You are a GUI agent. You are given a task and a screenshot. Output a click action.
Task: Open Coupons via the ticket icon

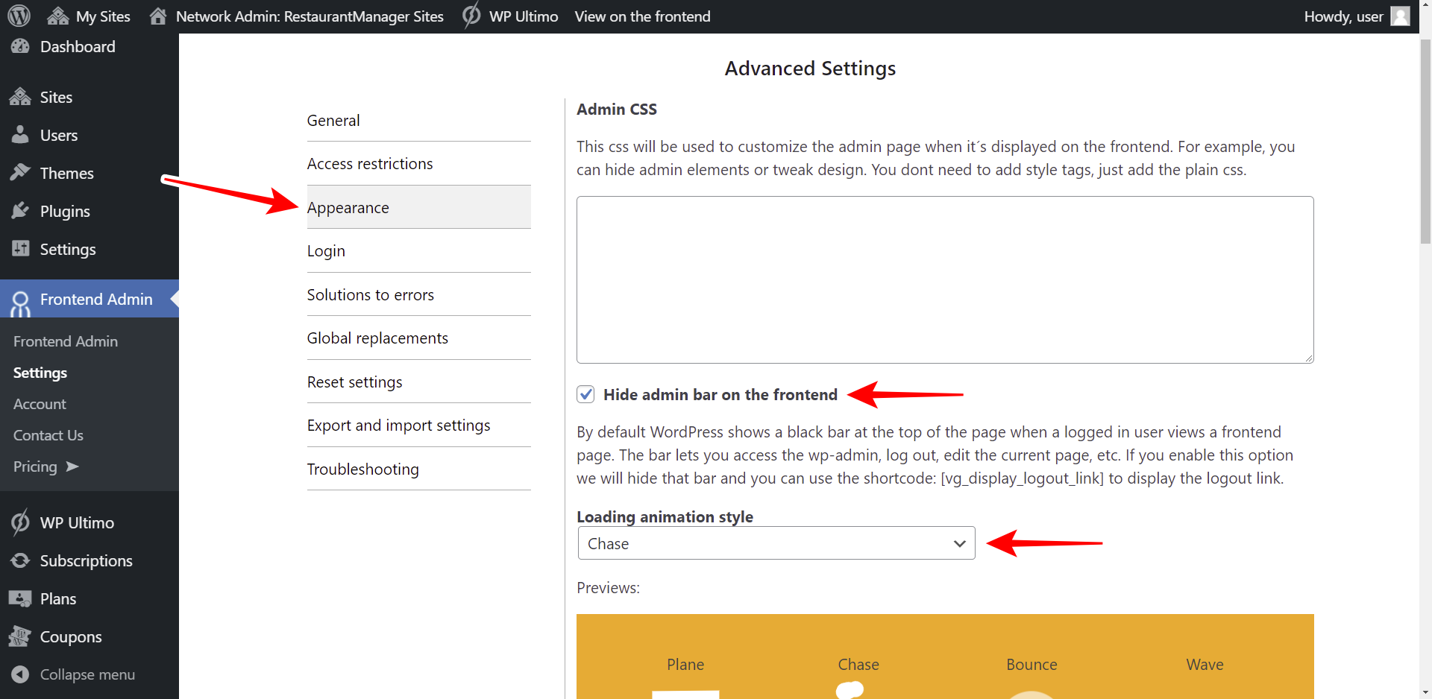pos(20,636)
